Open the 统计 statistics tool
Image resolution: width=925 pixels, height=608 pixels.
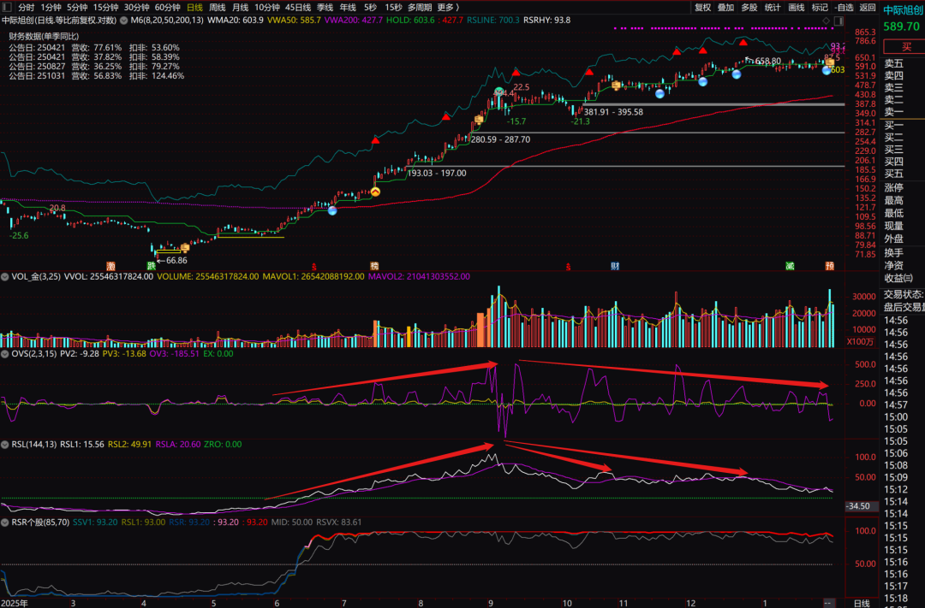coord(773,8)
